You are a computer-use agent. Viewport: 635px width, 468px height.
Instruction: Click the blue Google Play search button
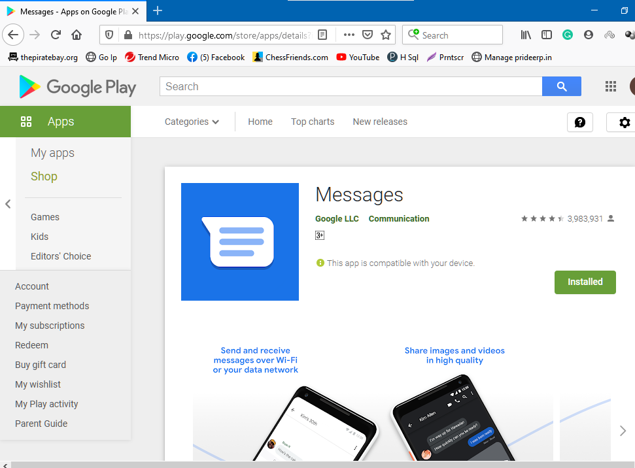pyautogui.click(x=562, y=86)
